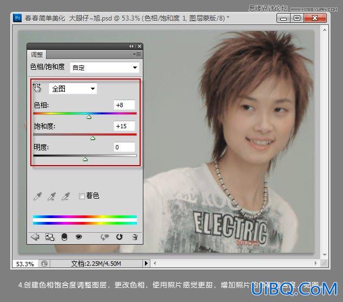Screen dimensions: 343x302
Task: Click the hue slider handle
Action: click(x=89, y=117)
